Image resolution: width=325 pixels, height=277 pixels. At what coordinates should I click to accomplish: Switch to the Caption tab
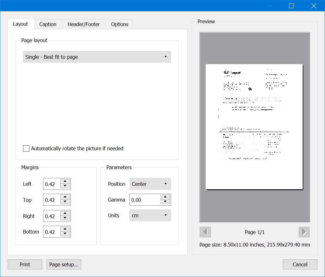coord(48,24)
